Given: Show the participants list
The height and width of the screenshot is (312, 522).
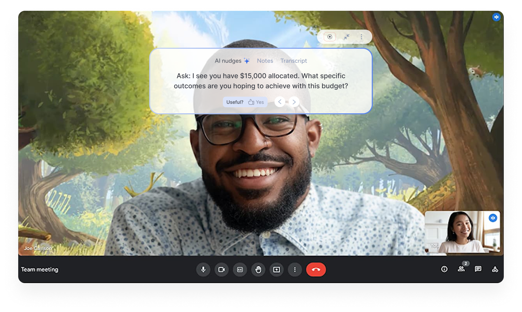Looking at the screenshot, I should (461, 269).
